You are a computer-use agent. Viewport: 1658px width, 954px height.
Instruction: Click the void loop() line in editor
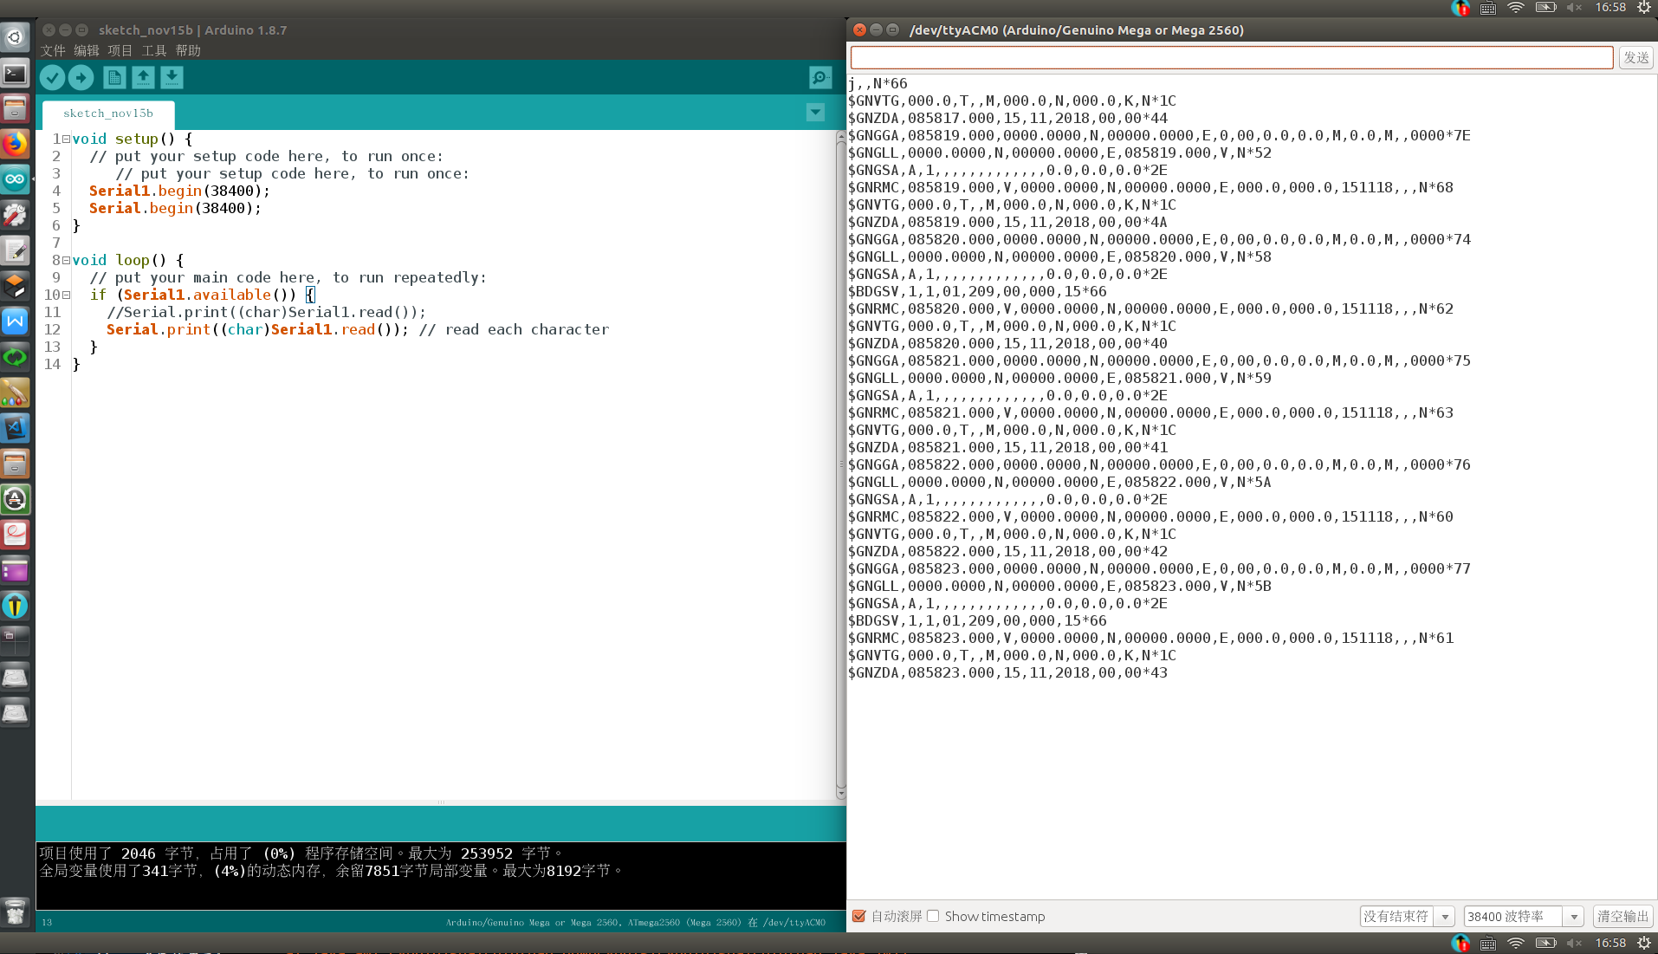tap(128, 260)
